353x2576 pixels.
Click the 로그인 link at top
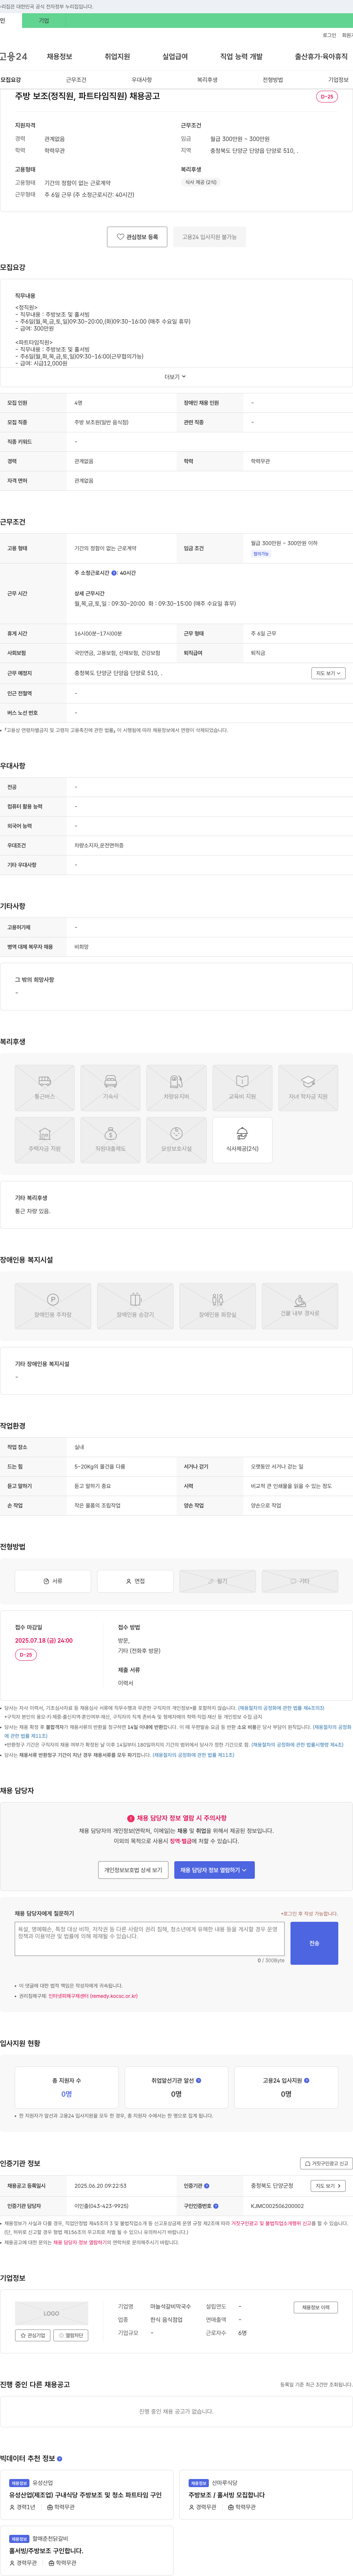(x=329, y=35)
